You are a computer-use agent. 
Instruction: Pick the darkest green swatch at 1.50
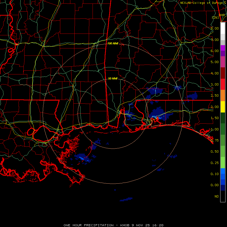[x=223, y=118]
